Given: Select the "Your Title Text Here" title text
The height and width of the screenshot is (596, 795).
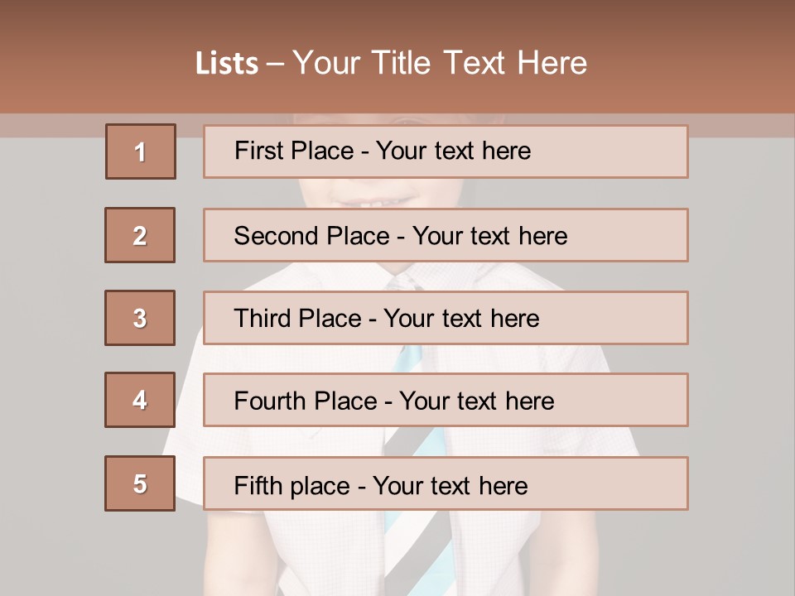Looking at the screenshot, I should tap(440, 63).
